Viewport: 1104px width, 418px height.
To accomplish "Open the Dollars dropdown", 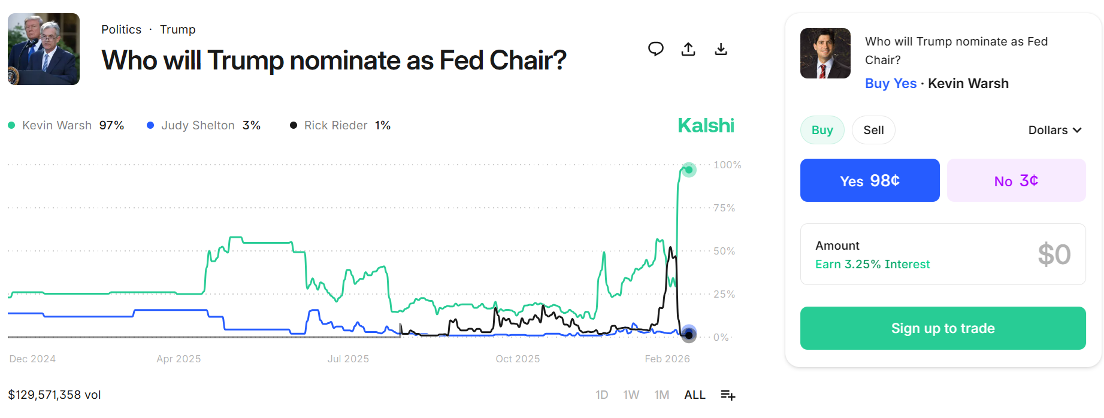I will click(1055, 130).
